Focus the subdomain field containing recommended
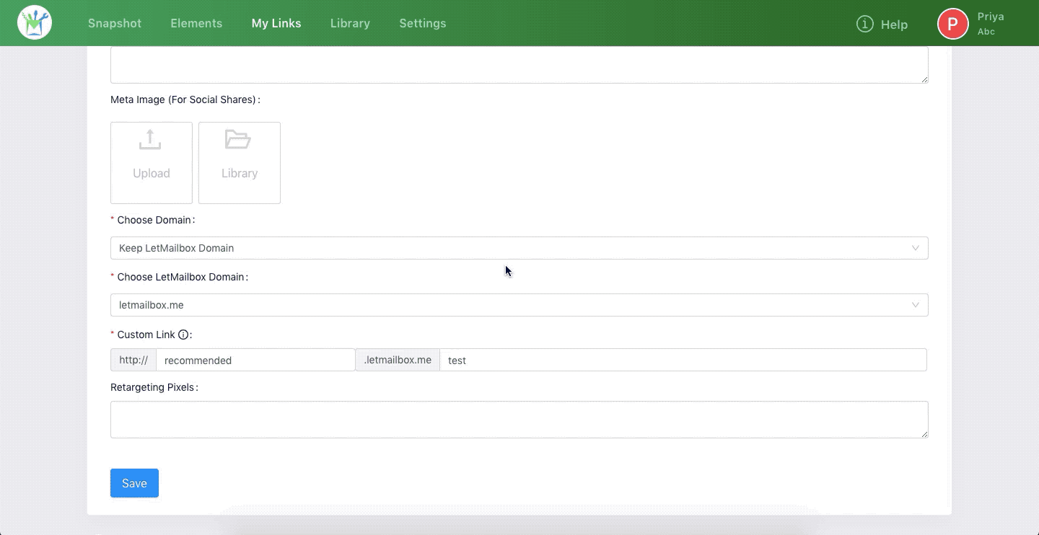Screen dimensions: 1039x535 tap(255, 360)
